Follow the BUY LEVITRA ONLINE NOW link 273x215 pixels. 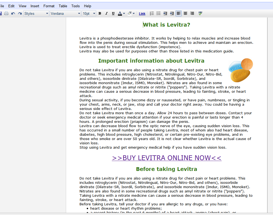pos(167,158)
